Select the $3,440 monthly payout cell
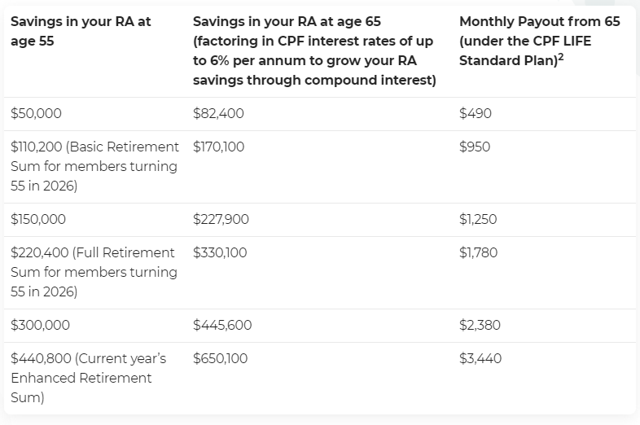Screen dimensions: 640x425 pos(480,359)
